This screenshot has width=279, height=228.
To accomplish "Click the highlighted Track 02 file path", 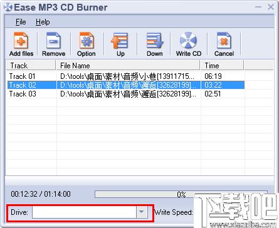I will pos(128,85).
